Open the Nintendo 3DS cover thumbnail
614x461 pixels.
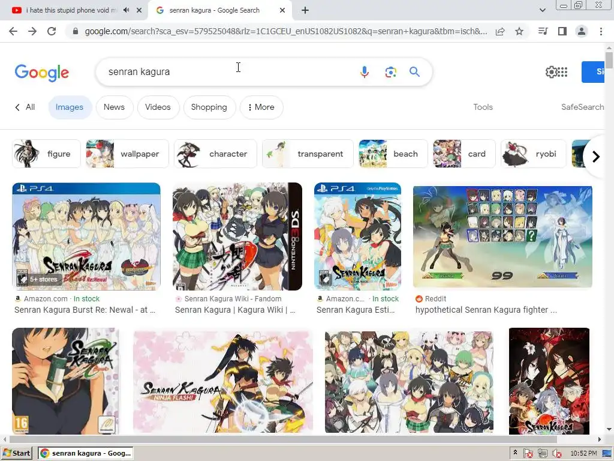(237, 237)
